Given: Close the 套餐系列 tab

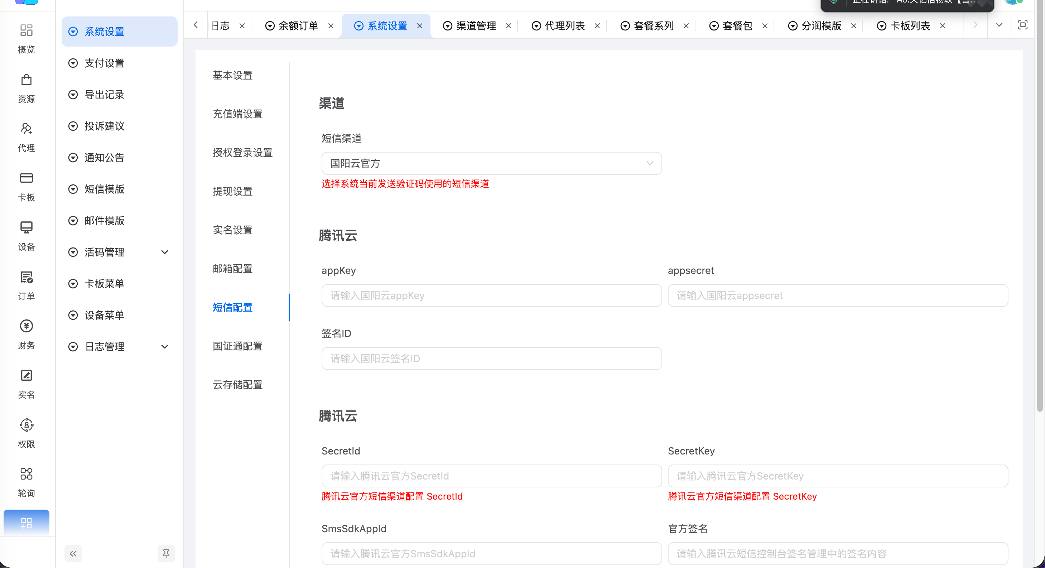Looking at the screenshot, I should pos(687,26).
